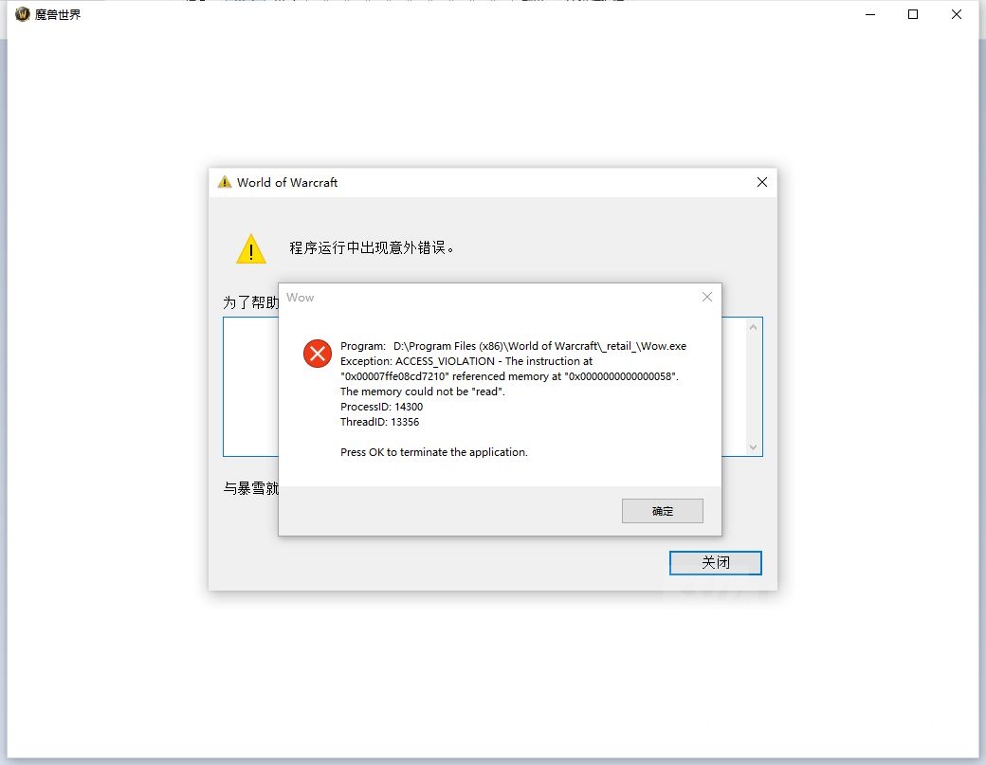Minimize the 魔兽世界 window
The width and height of the screenshot is (986, 765).
(x=870, y=14)
